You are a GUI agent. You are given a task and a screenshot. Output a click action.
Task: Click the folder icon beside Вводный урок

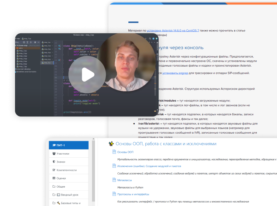click(54, 195)
